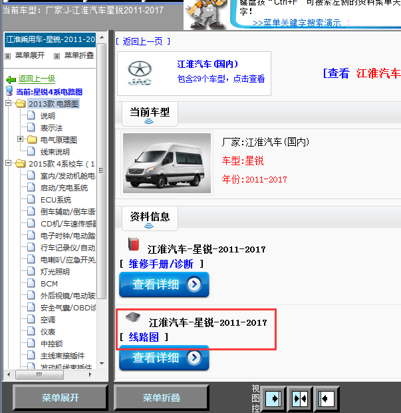Click the red book manual icon
Viewport: 401px width, 413px height.
click(x=133, y=244)
